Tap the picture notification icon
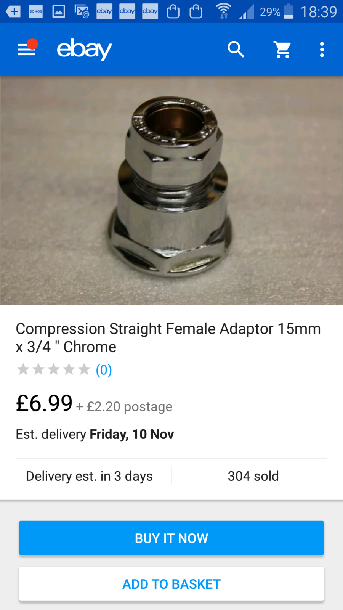This screenshot has width=343, height=610. pyautogui.click(x=59, y=11)
